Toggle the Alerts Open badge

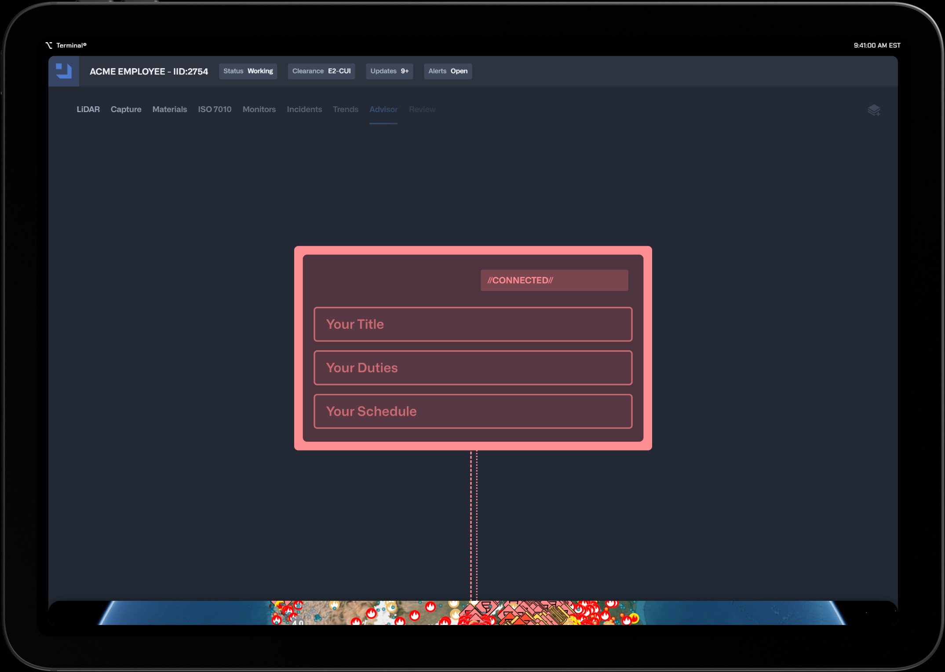(x=448, y=71)
